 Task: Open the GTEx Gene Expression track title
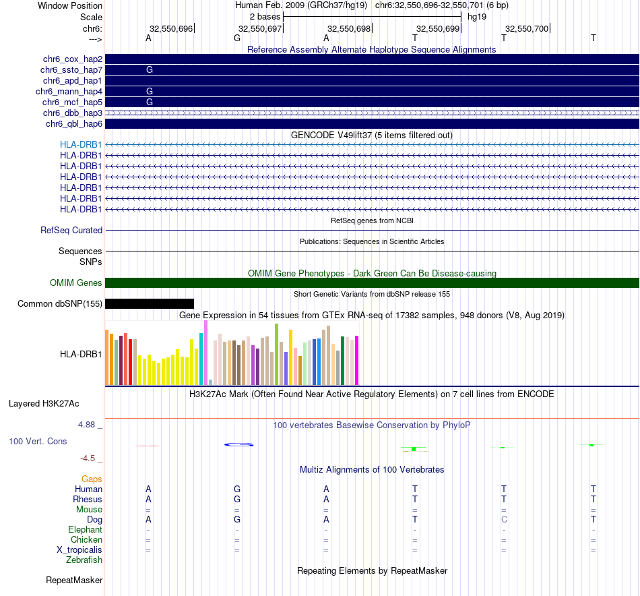coord(371,316)
